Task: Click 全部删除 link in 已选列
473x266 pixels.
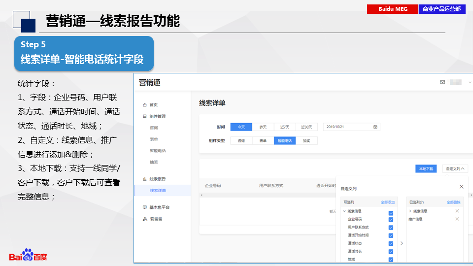Action: (x=453, y=202)
